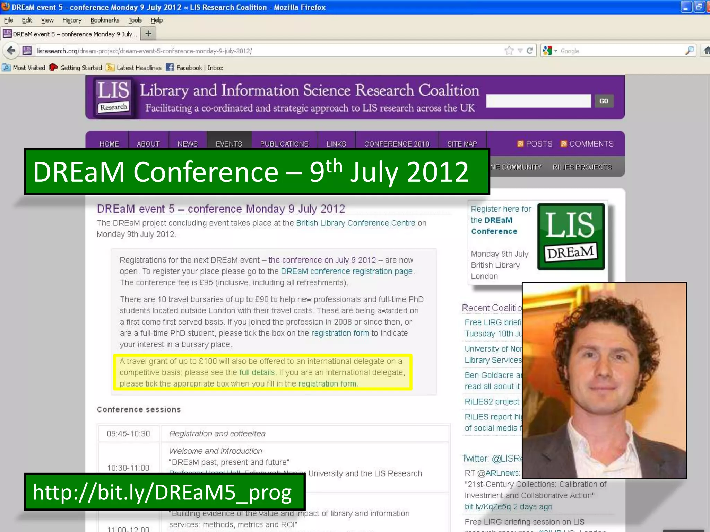Open the RiLIES2 project sidebar link

(x=492, y=401)
